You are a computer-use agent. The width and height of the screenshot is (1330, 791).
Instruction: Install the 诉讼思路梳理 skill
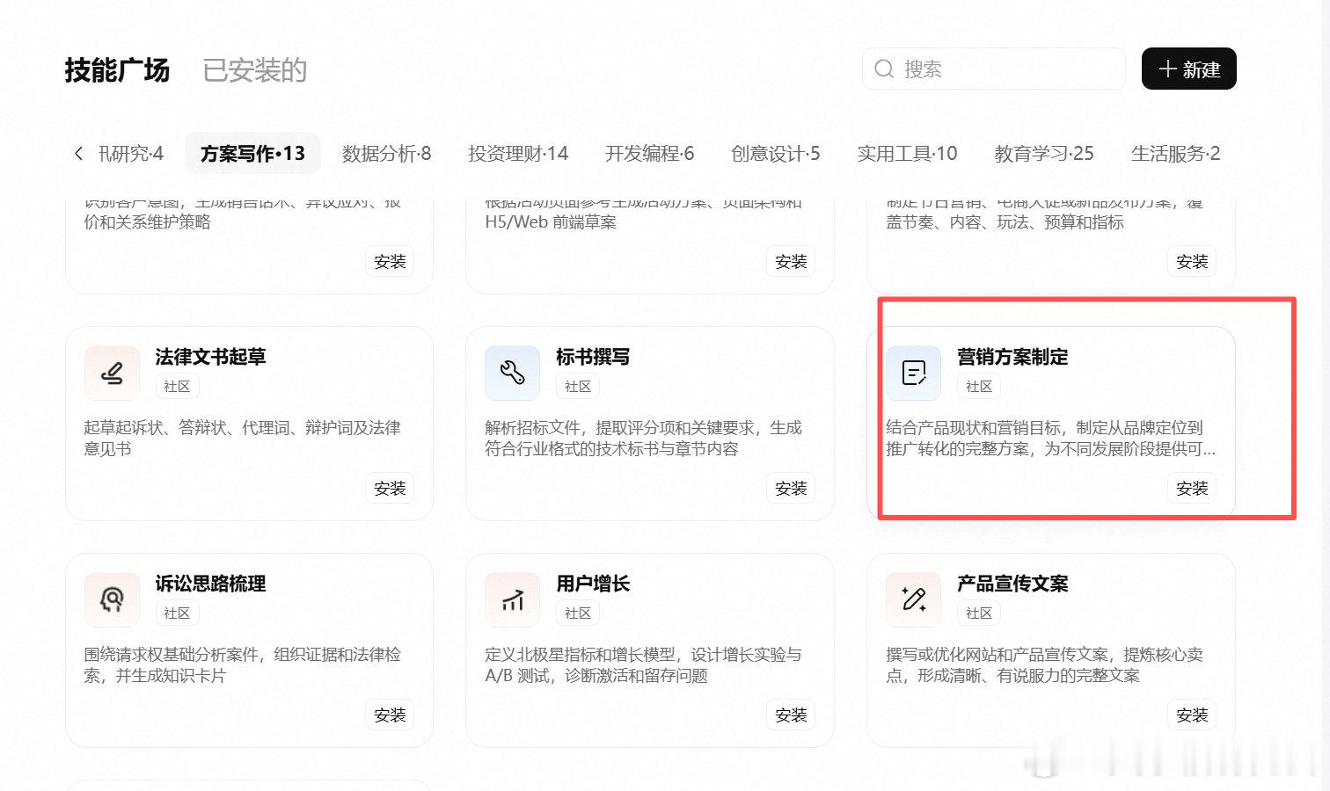(x=390, y=715)
